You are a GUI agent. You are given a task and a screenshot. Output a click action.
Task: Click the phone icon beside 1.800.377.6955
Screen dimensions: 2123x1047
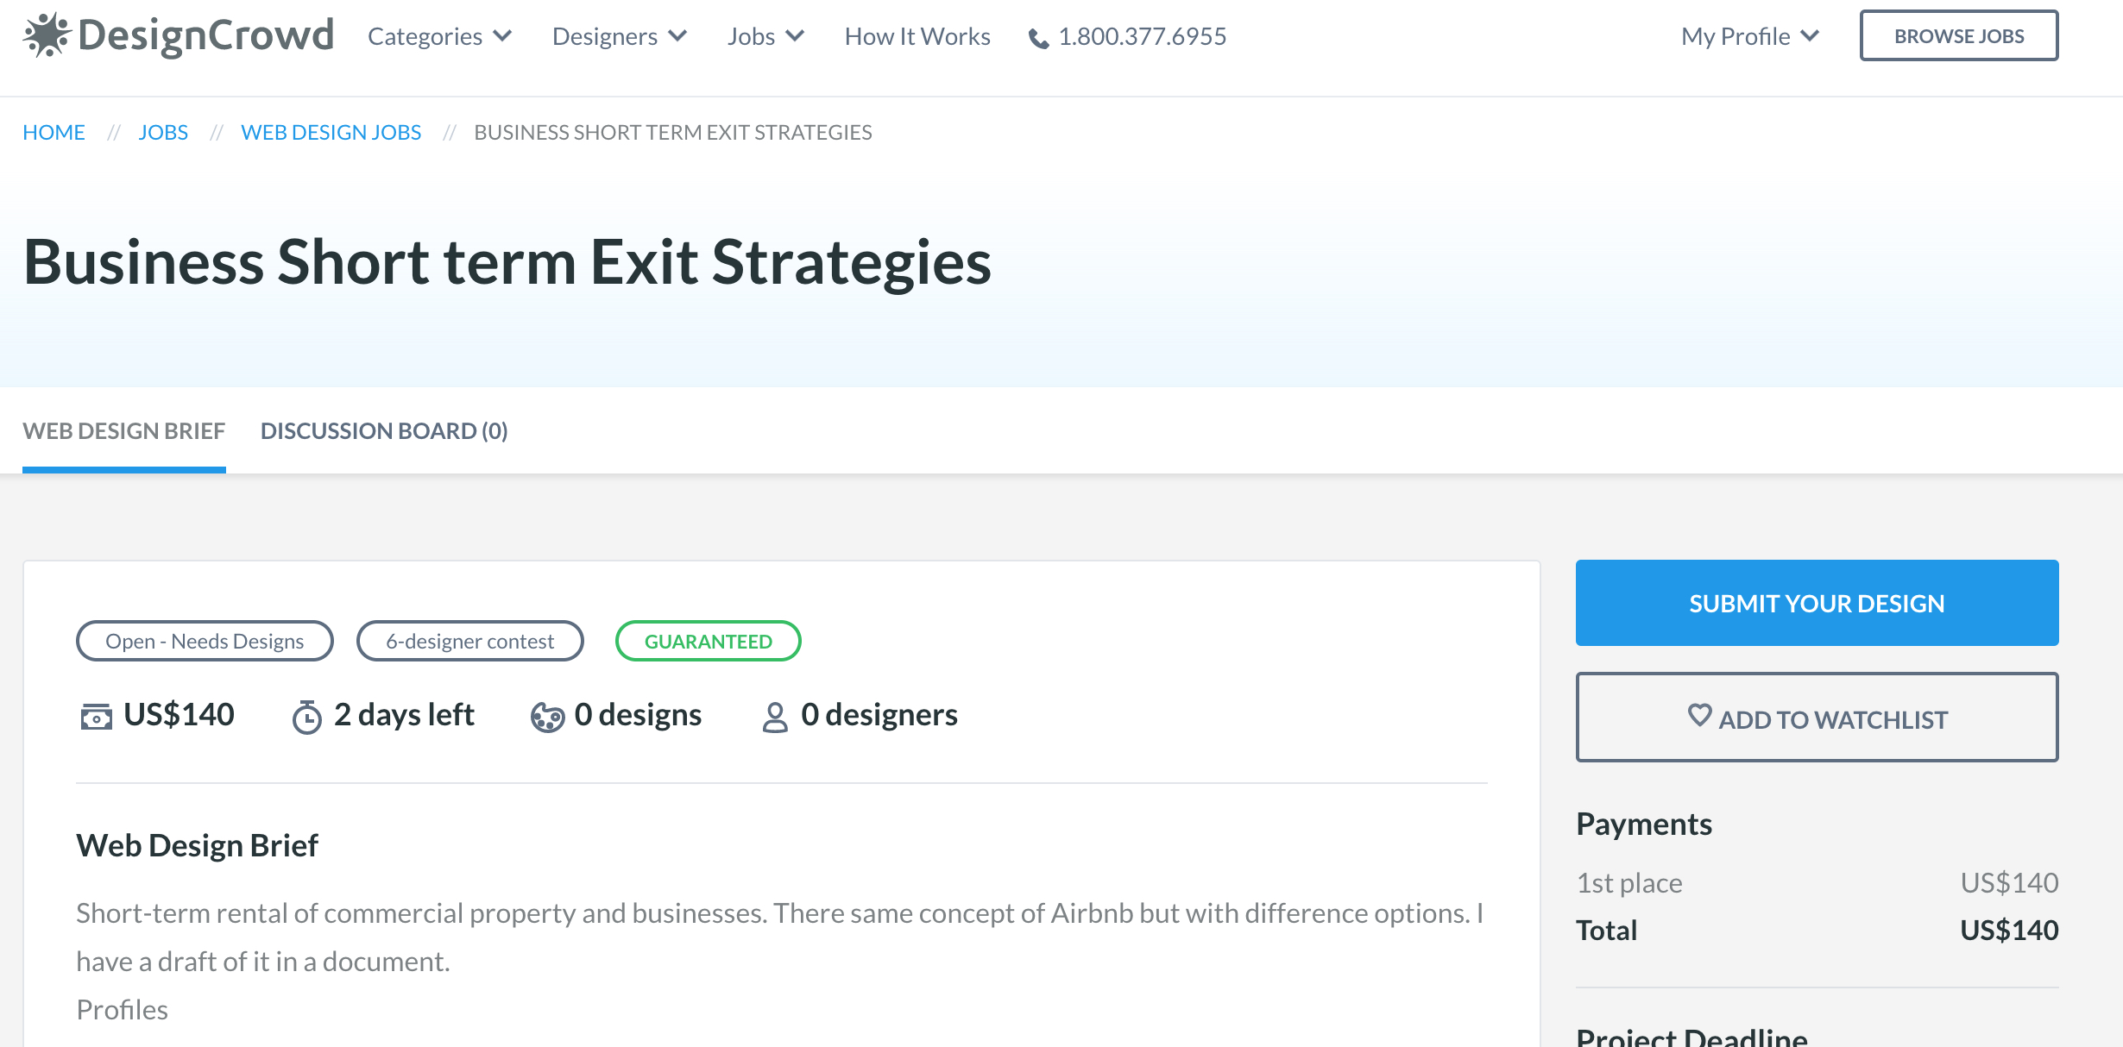pyautogui.click(x=1039, y=39)
